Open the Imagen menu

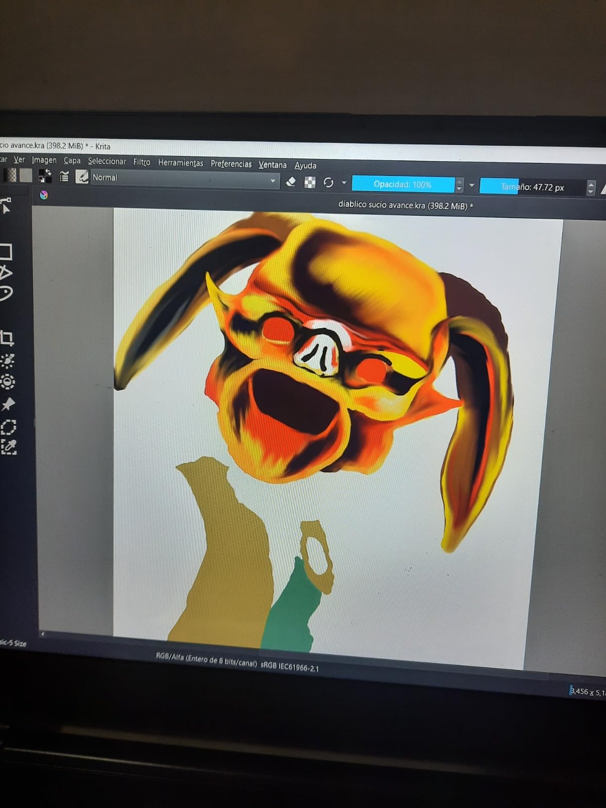(x=44, y=160)
